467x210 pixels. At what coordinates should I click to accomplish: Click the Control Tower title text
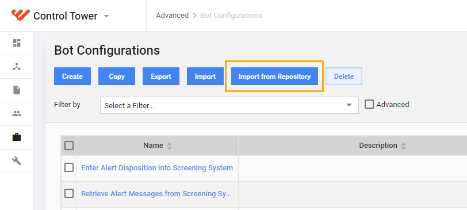click(65, 16)
